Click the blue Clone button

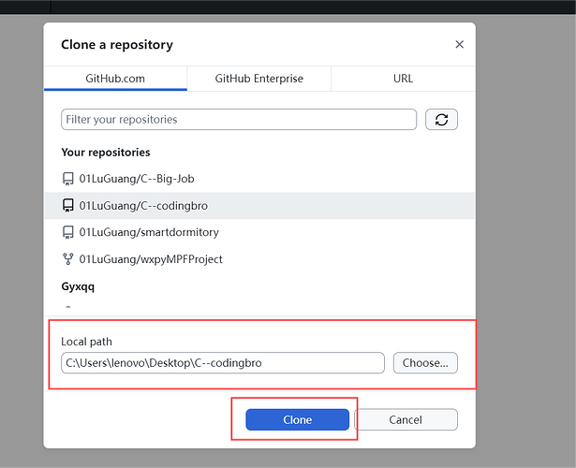(x=297, y=419)
